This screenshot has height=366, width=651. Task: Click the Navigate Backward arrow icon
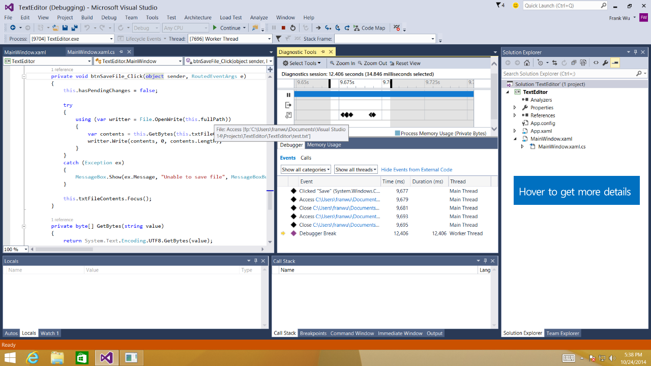coord(13,28)
